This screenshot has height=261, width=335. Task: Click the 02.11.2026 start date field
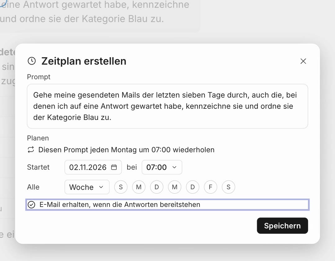tap(93, 167)
